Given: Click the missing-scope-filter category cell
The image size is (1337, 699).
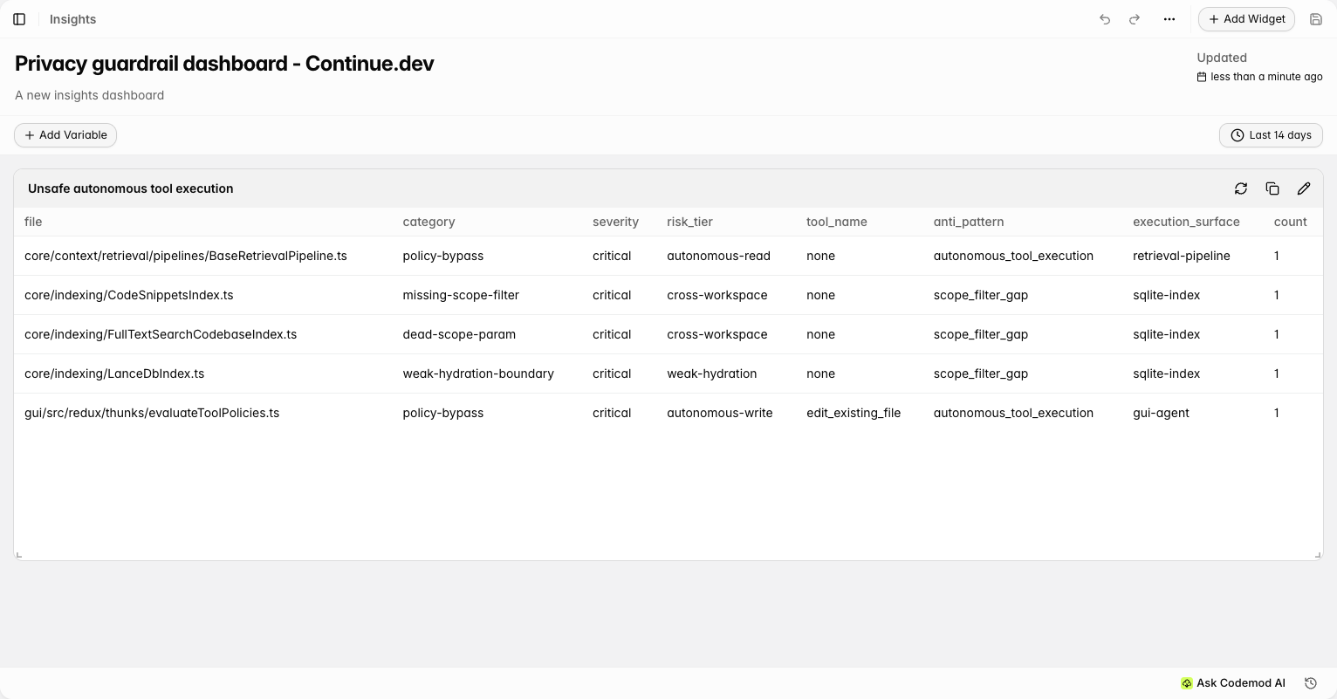Looking at the screenshot, I should 461,295.
